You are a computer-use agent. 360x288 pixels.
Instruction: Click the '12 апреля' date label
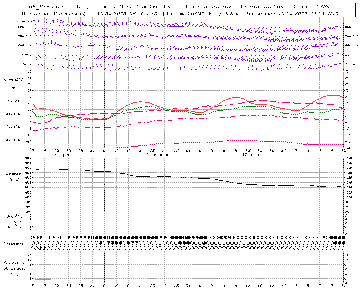pyautogui.click(x=253, y=155)
